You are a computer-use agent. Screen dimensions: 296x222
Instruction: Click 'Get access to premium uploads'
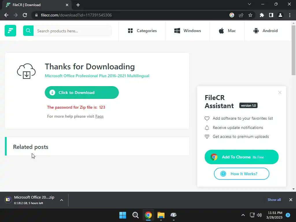pyautogui.click(x=241, y=136)
